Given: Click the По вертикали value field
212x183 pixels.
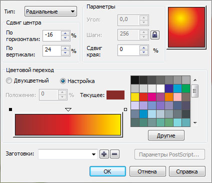Looking at the screenshot, I should [52, 50].
